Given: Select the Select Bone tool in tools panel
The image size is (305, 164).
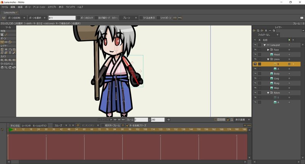Looking at the screenshot, I should coord(2,42).
